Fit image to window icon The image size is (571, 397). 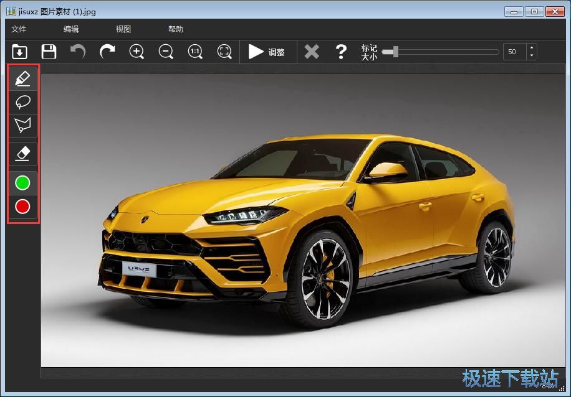pyautogui.click(x=224, y=52)
